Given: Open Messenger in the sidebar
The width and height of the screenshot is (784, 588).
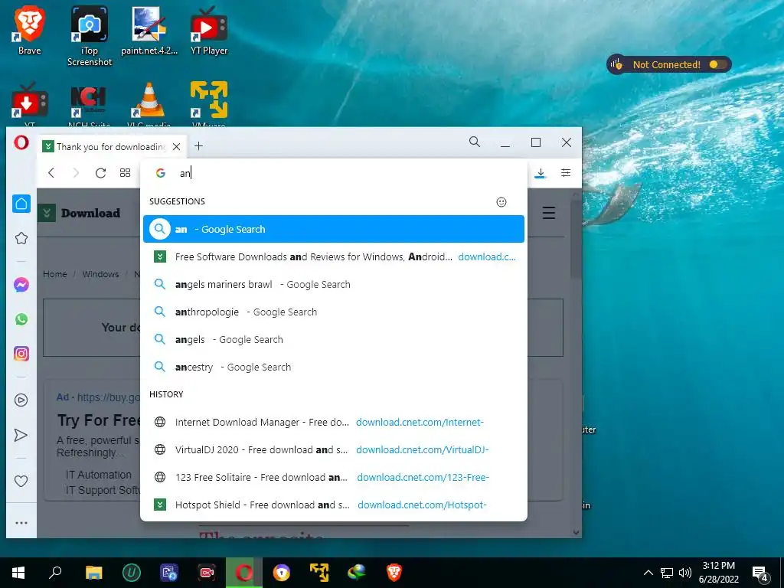Looking at the screenshot, I should [21, 285].
